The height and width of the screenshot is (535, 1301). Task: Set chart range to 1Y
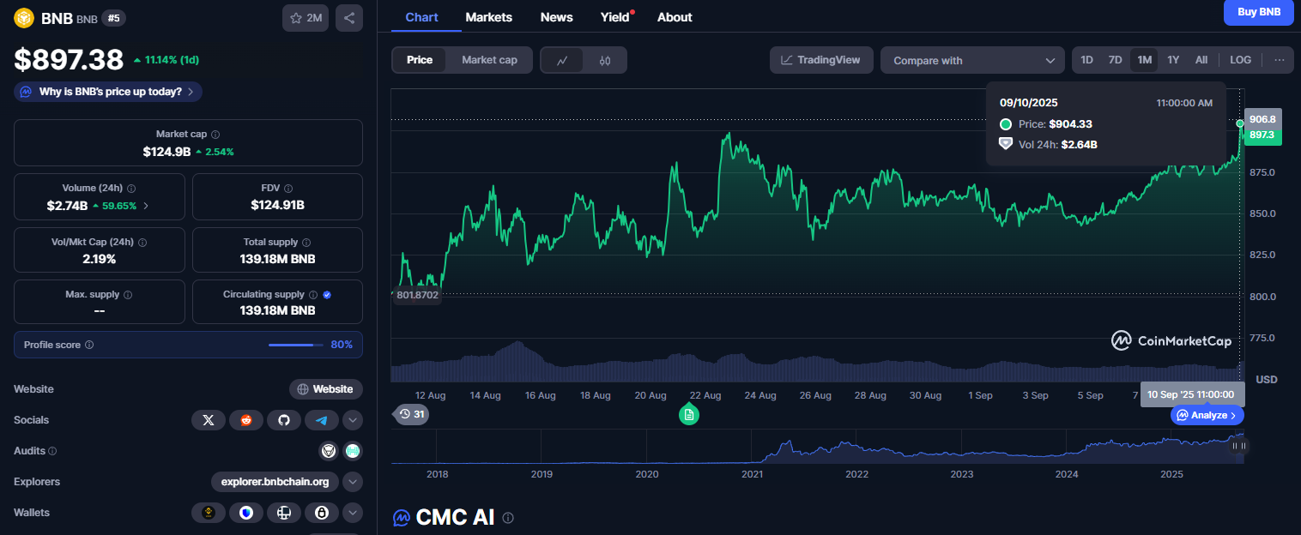point(1173,60)
